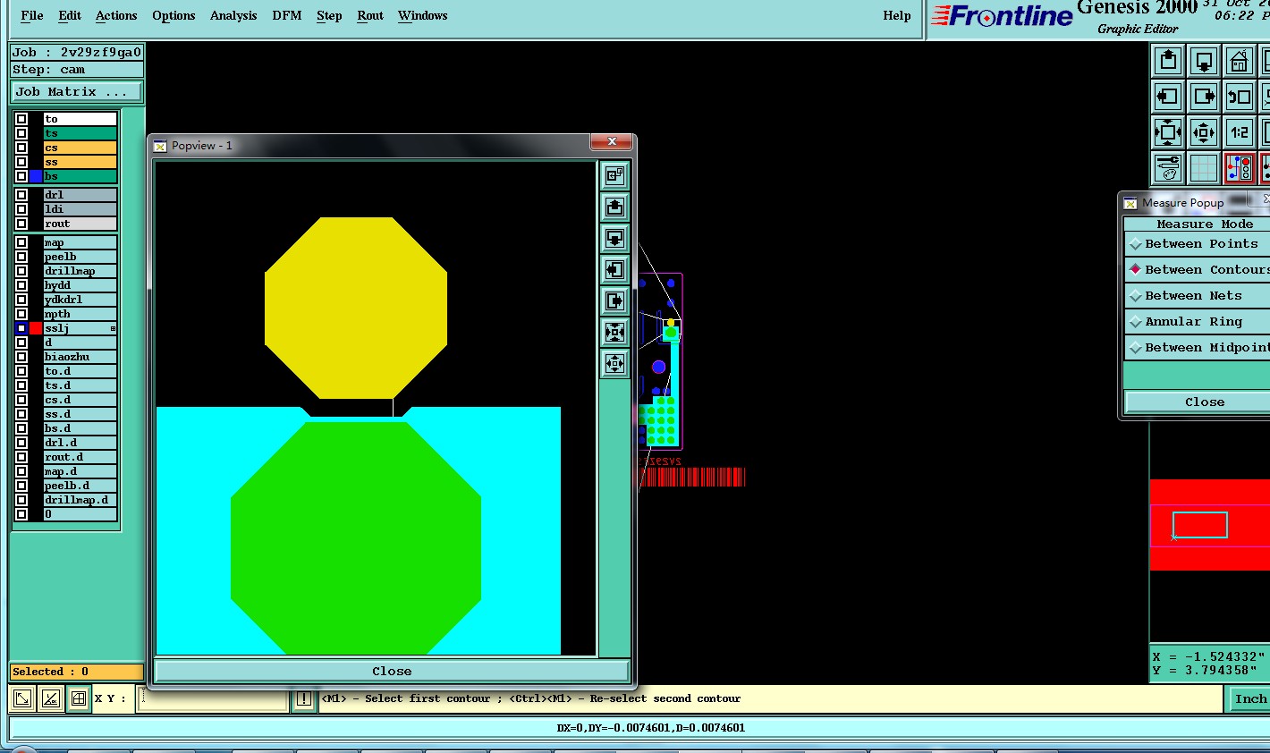The width and height of the screenshot is (1270, 753).
Task: Select the 'drillmap' layer row
Action: click(x=80, y=271)
